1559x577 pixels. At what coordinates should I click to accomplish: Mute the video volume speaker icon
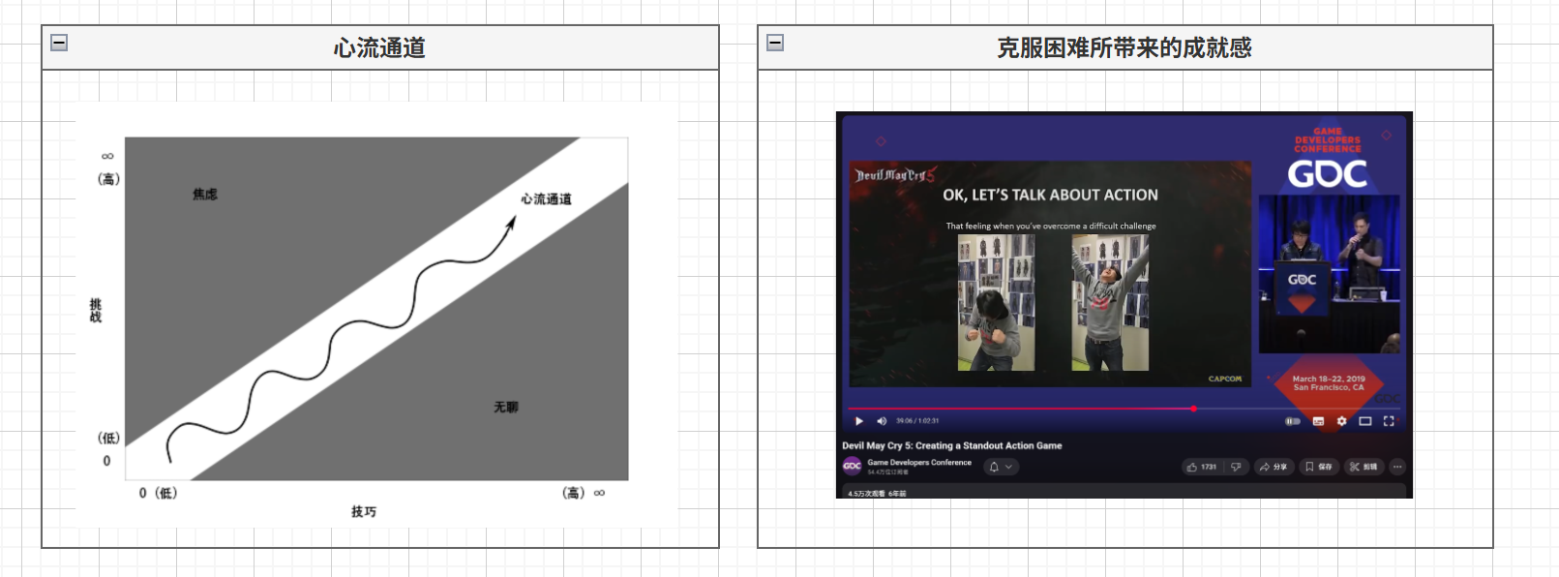881,421
